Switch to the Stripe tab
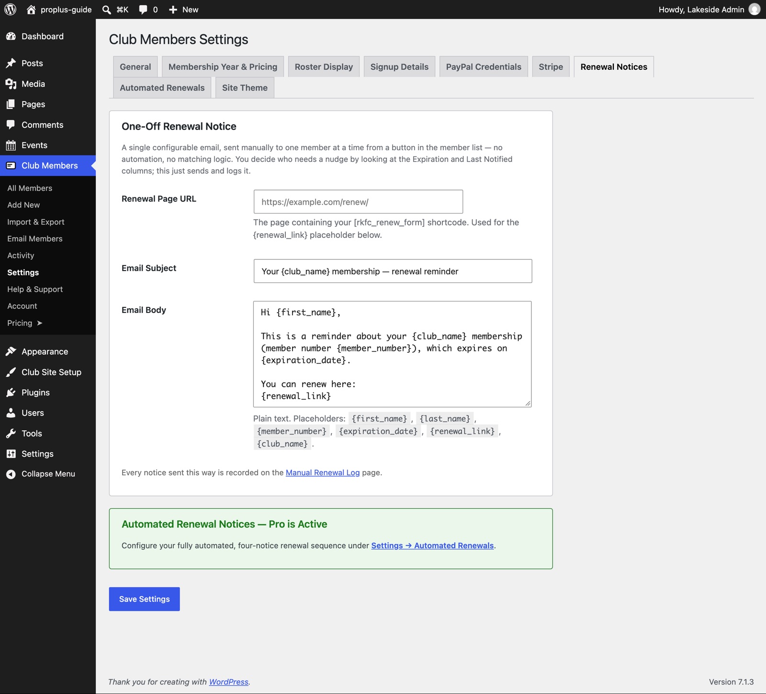The image size is (766, 694). pos(551,67)
